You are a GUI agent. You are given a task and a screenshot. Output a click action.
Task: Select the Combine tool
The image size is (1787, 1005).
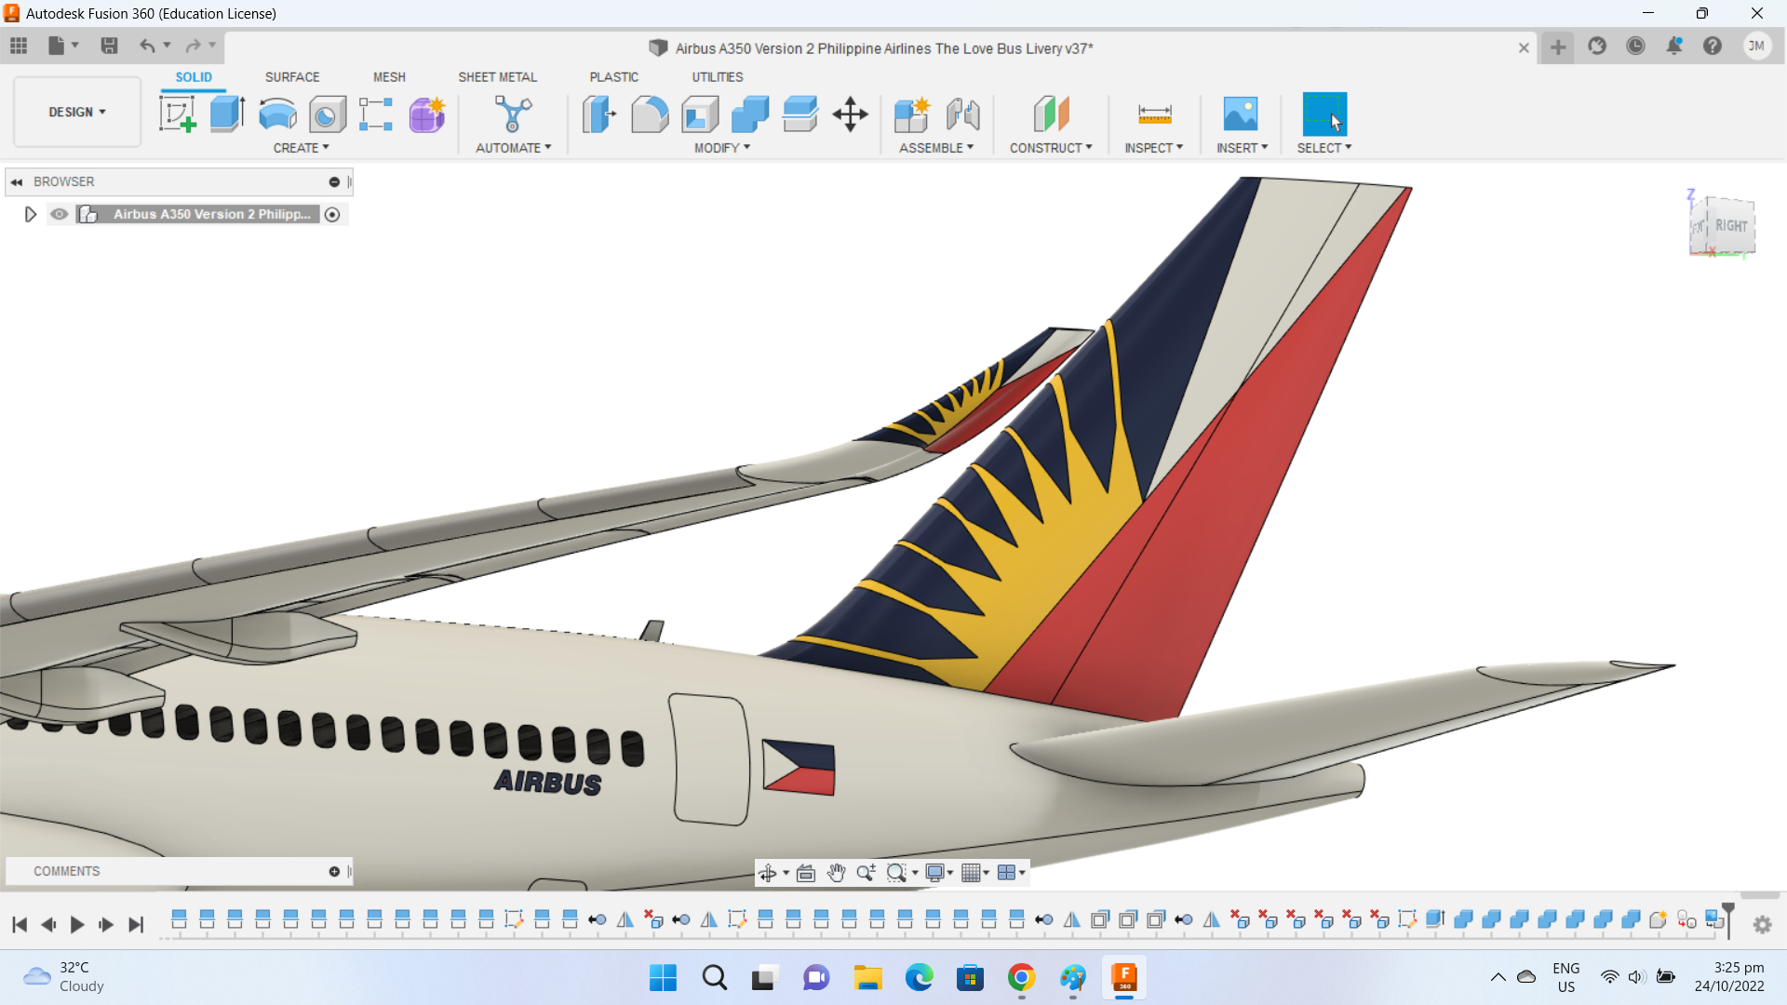pos(750,114)
